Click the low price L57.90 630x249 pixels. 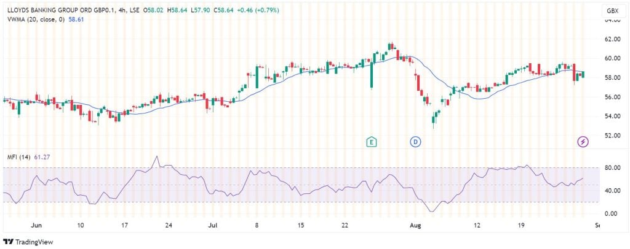pyautogui.click(x=202, y=11)
